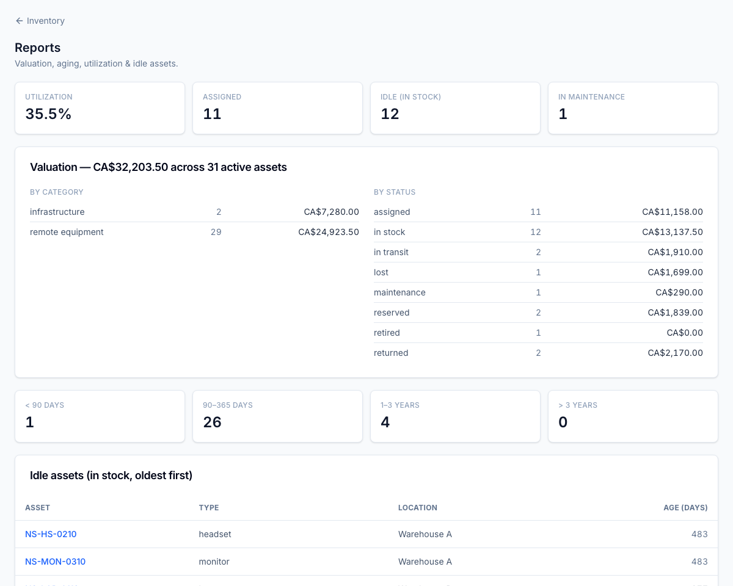This screenshot has width=733, height=586.
Task: Select the 'assigned' status row
Action: [538, 212]
